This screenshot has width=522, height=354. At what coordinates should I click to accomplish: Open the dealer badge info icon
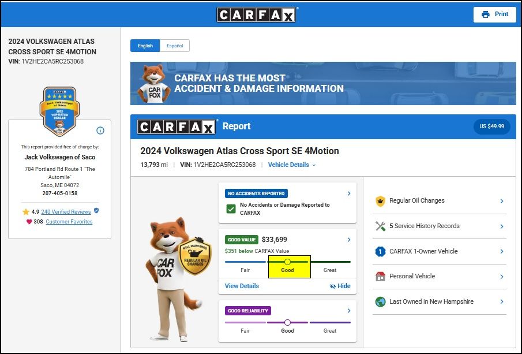pyautogui.click(x=100, y=131)
